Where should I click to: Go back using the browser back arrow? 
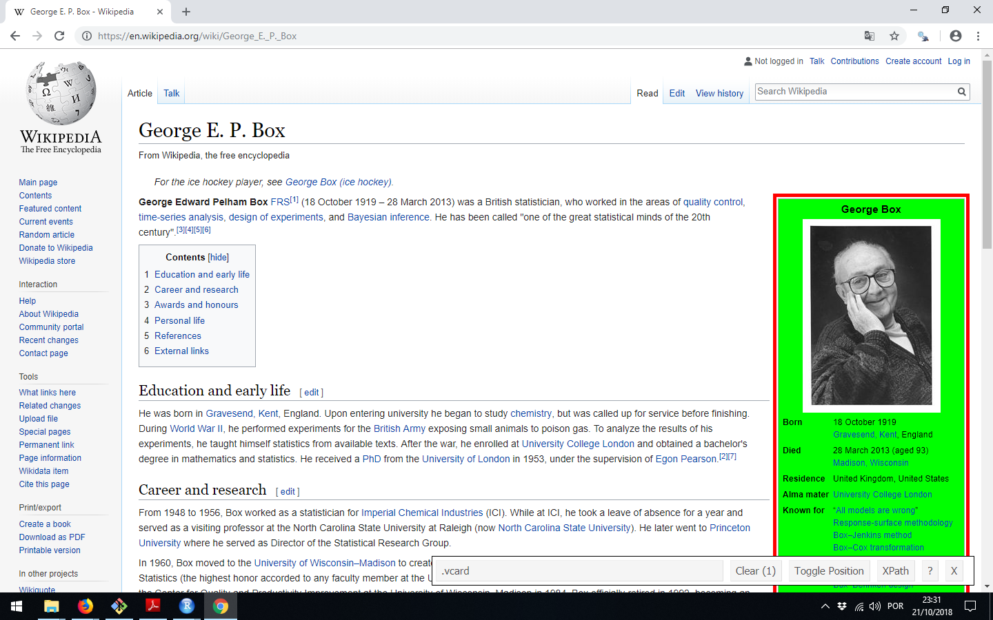coord(15,36)
